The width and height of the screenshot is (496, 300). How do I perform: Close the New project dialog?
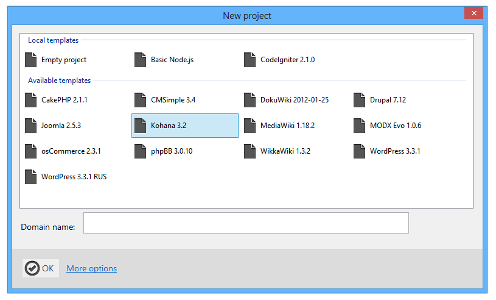click(473, 13)
